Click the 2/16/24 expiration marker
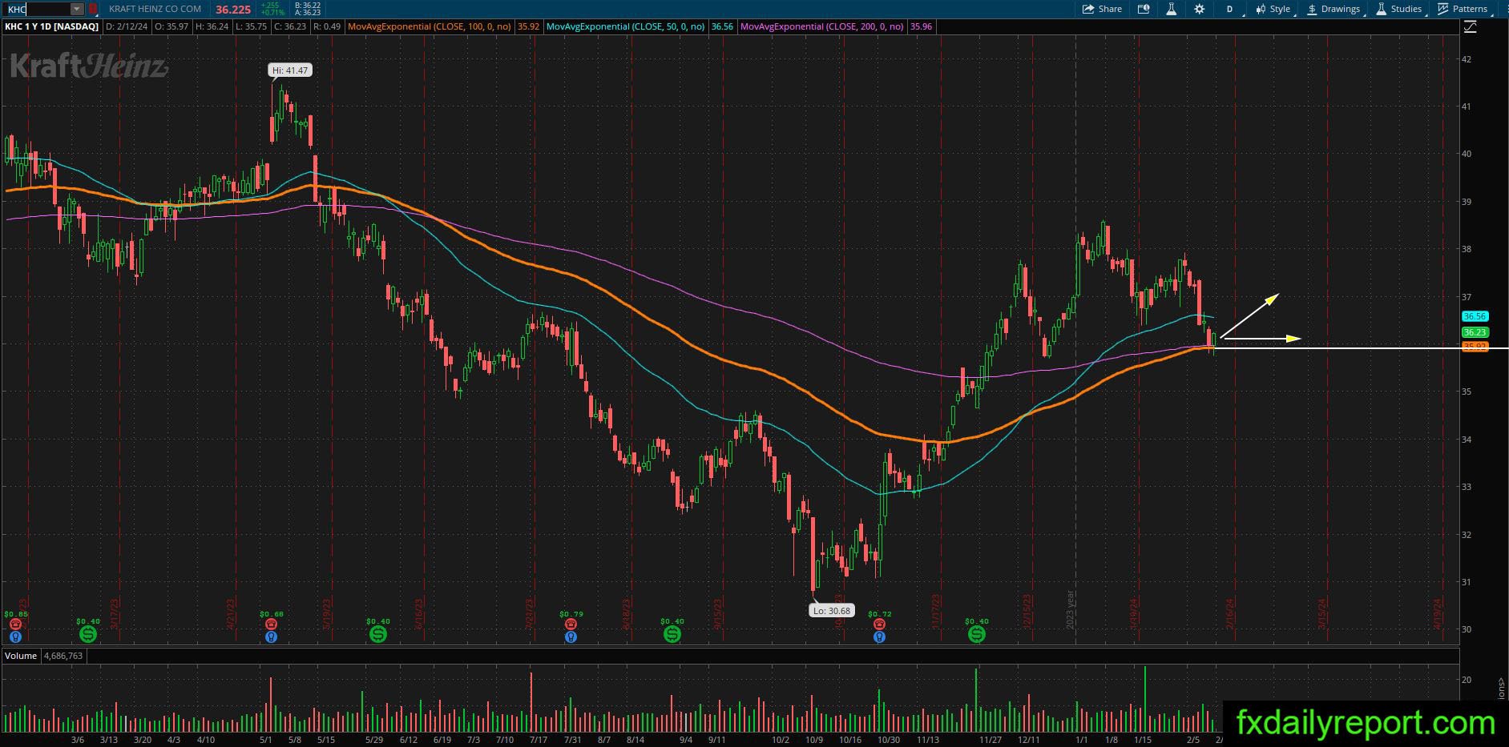The image size is (1509, 747). (x=1231, y=614)
